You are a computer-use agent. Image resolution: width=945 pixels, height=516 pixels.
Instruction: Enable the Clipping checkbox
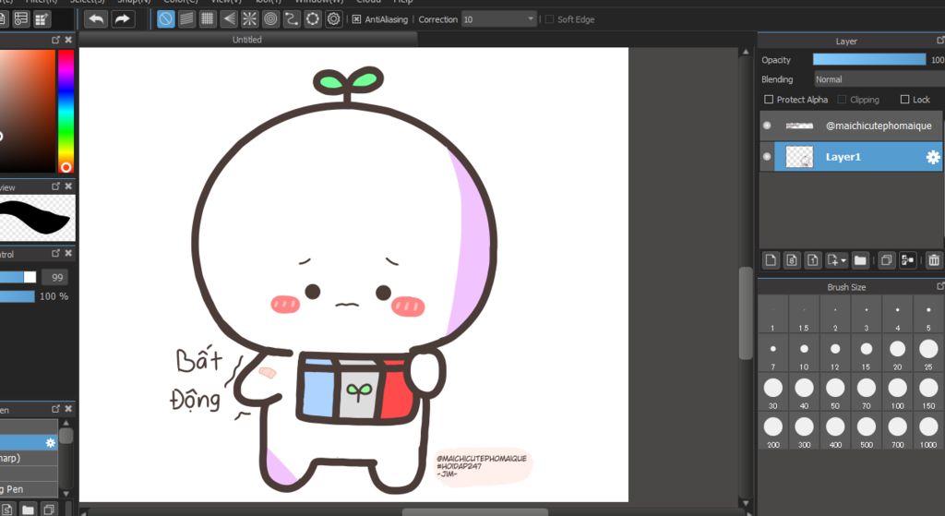842,100
